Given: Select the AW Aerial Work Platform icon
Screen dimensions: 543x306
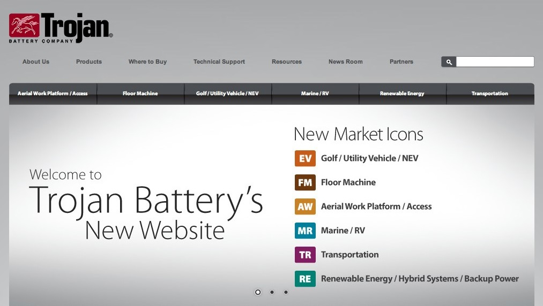Looking at the screenshot, I should pyautogui.click(x=305, y=206).
